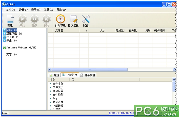Open the 编辑(E) menu
This screenshot has height=117, width=179.
pyautogui.click(x=23, y=10)
